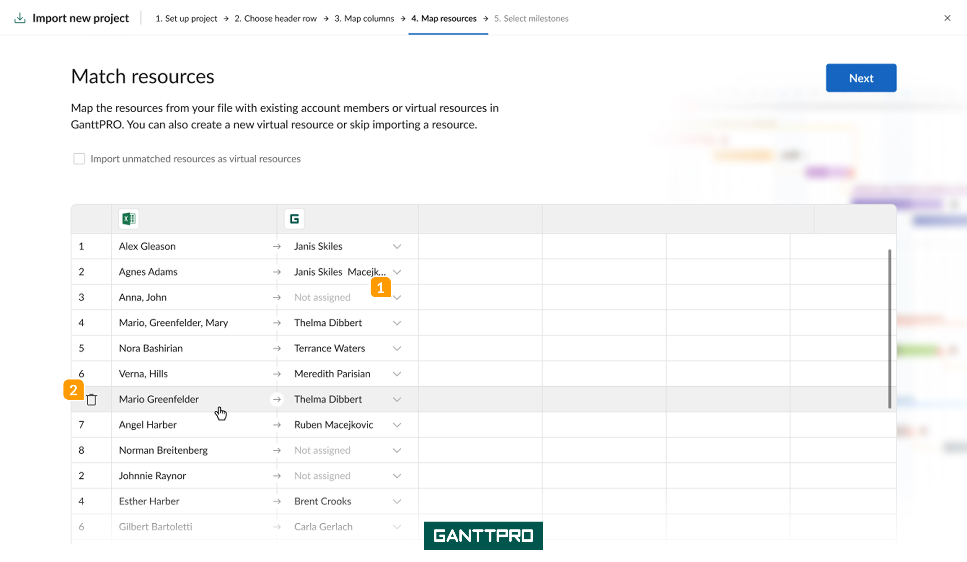Click Angel Harber in the file column
This screenshot has width=967, height=562.
click(x=148, y=425)
